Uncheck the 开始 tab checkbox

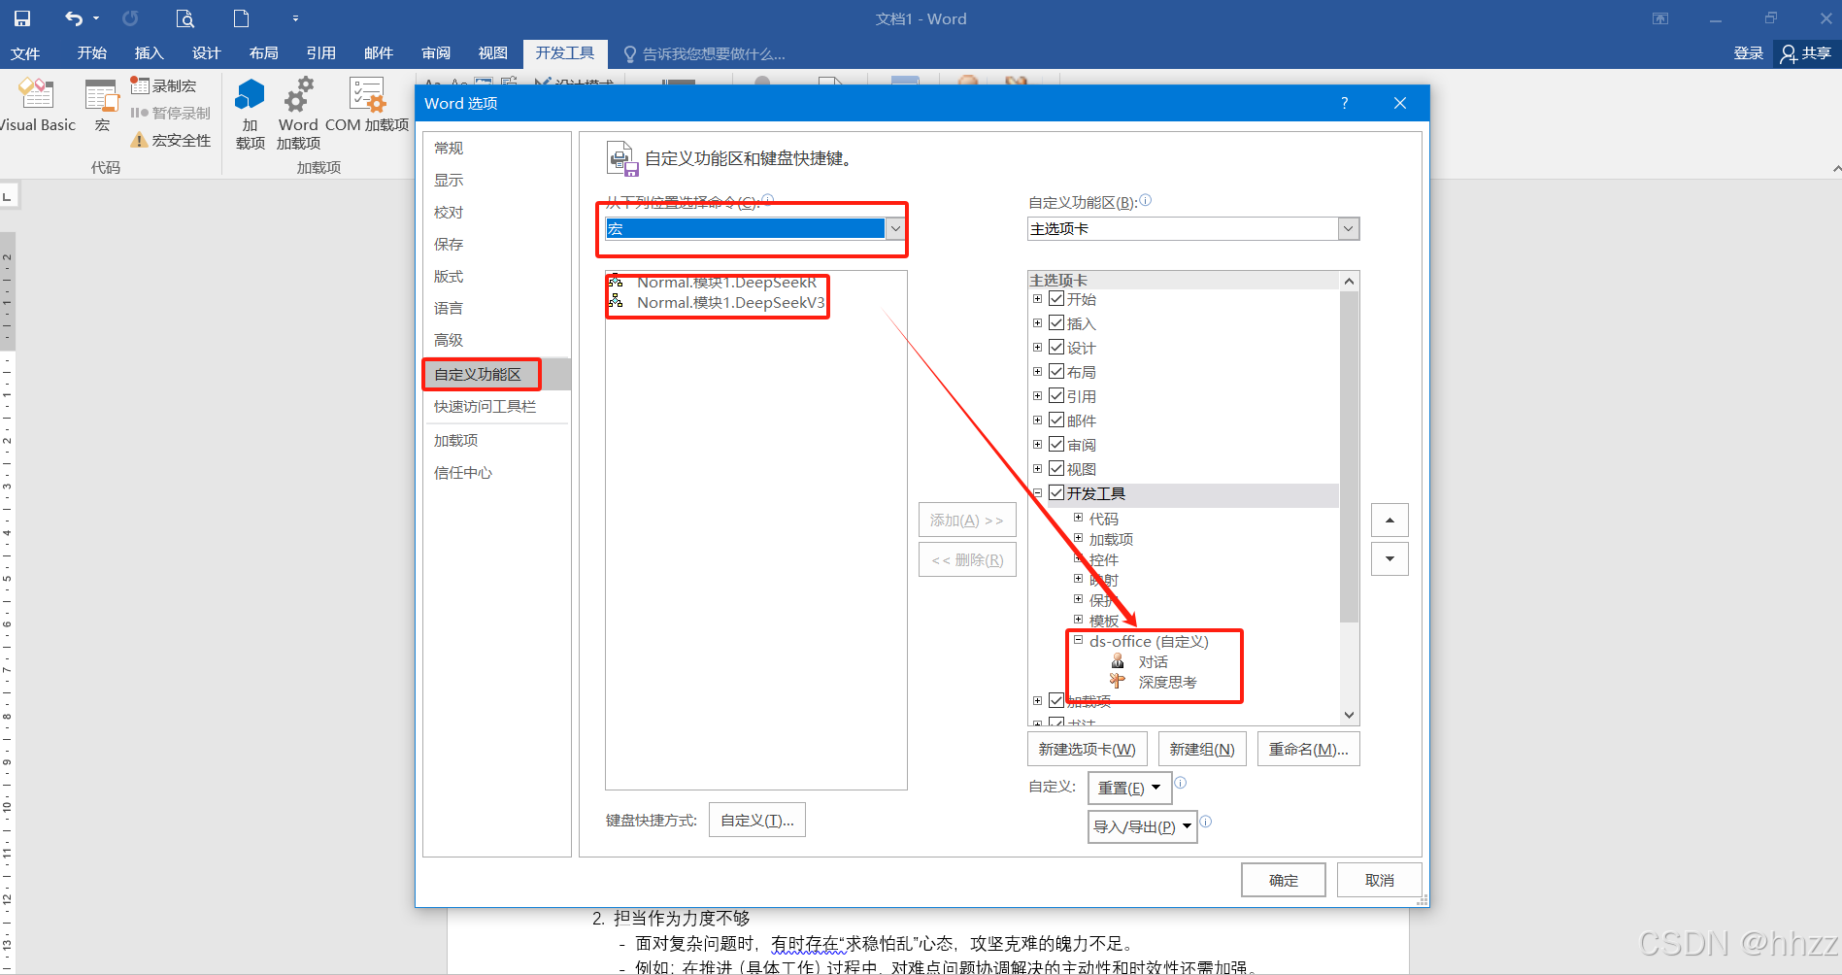(x=1056, y=298)
